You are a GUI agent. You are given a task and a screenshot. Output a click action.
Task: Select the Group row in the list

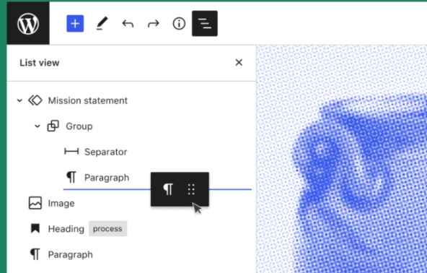click(x=131, y=126)
